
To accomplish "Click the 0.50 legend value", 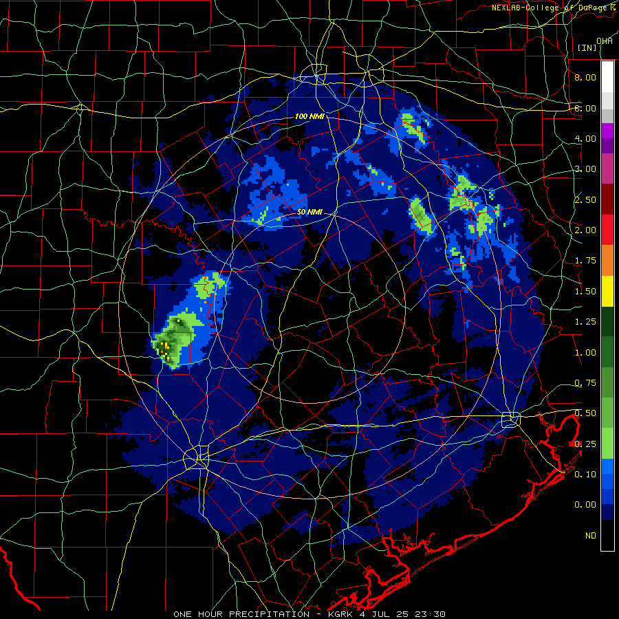I will [585, 413].
